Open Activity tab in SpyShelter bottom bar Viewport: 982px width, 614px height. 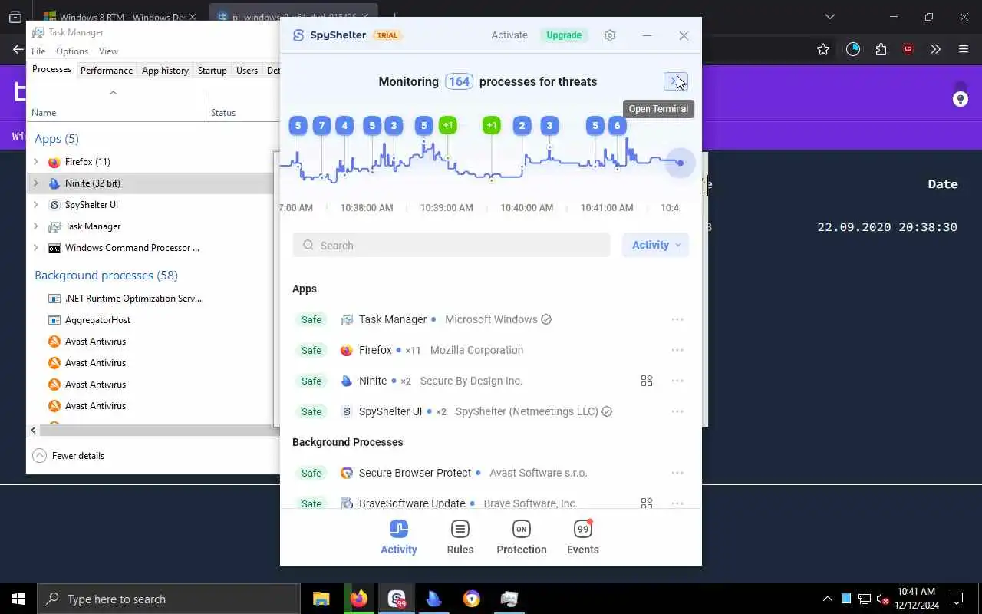pyautogui.click(x=399, y=537)
